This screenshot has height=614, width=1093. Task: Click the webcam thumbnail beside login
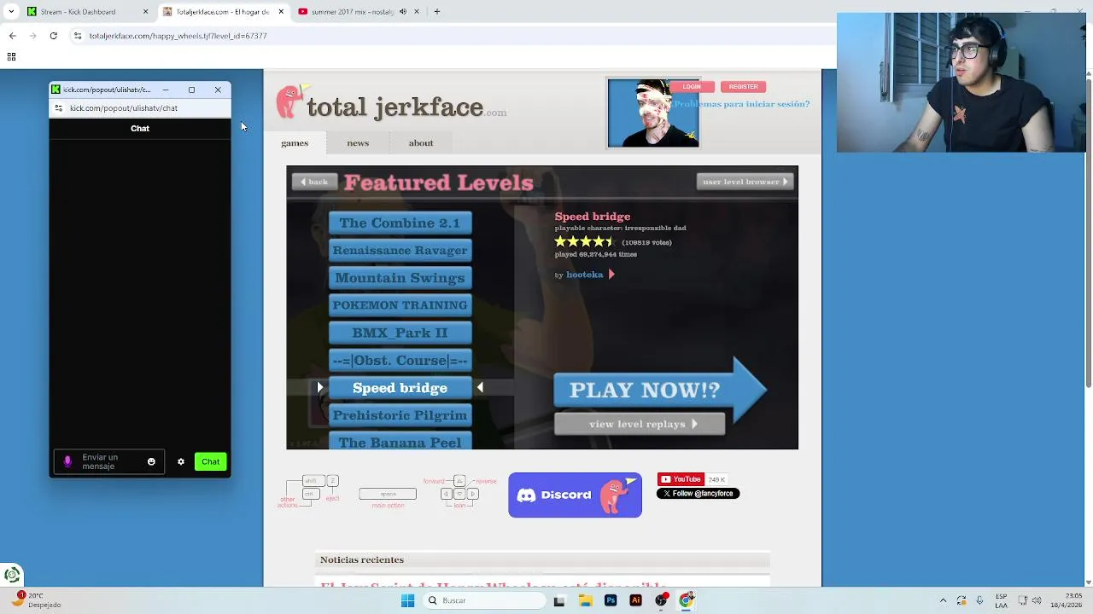click(x=653, y=113)
